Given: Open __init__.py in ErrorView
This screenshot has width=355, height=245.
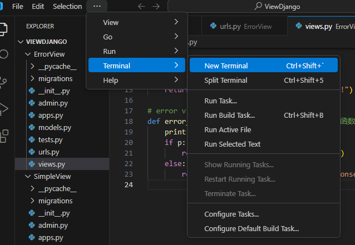Looking at the screenshot, I should (x=62, y=91).
